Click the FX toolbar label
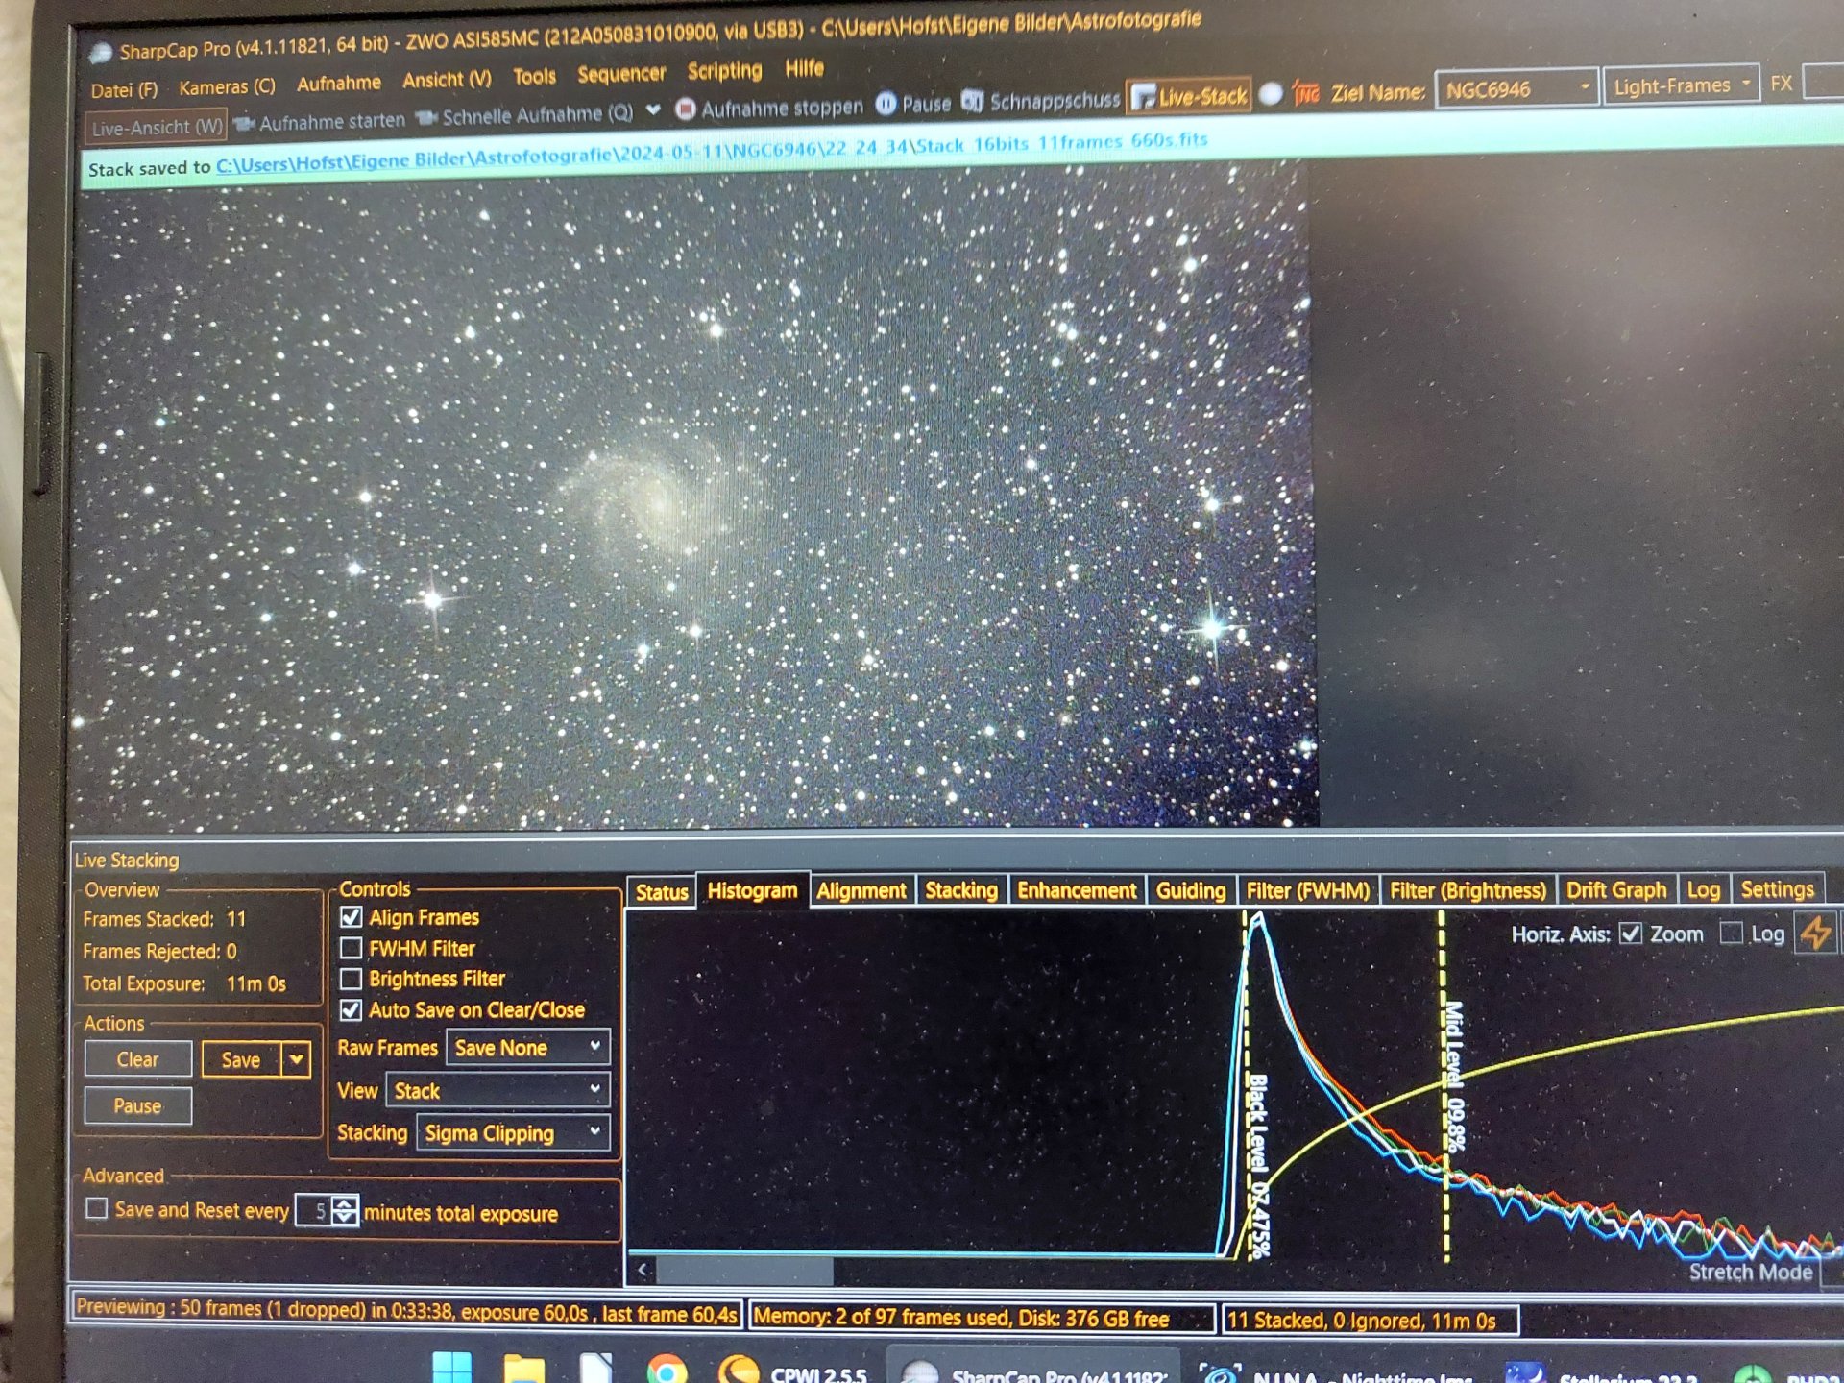 pos(1781,84)
